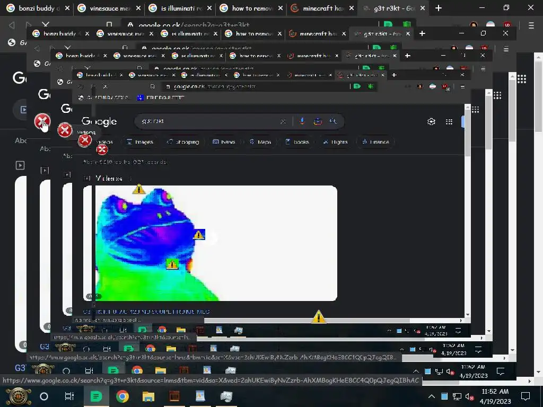
Task: Open the outermost browser's hamburger menu
Action: click(531, 25)
